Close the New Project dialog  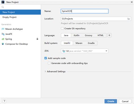[132, 2]
